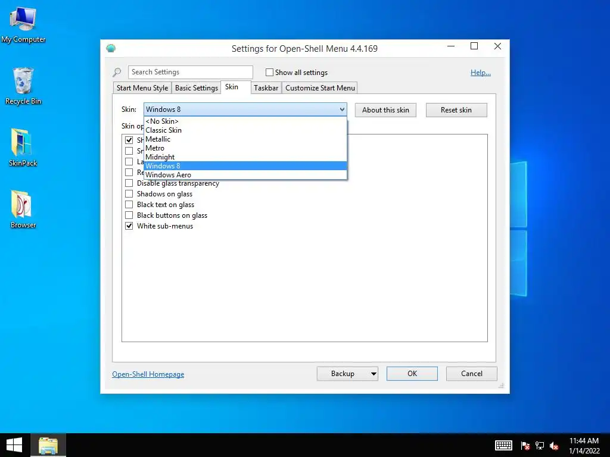Click the taskbar clock showing 11:44 AM
The image size is (610, 457).
(584, 445)
